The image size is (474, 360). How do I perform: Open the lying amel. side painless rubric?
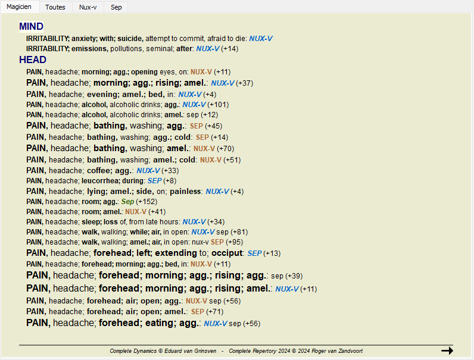(x=114, y=192)
